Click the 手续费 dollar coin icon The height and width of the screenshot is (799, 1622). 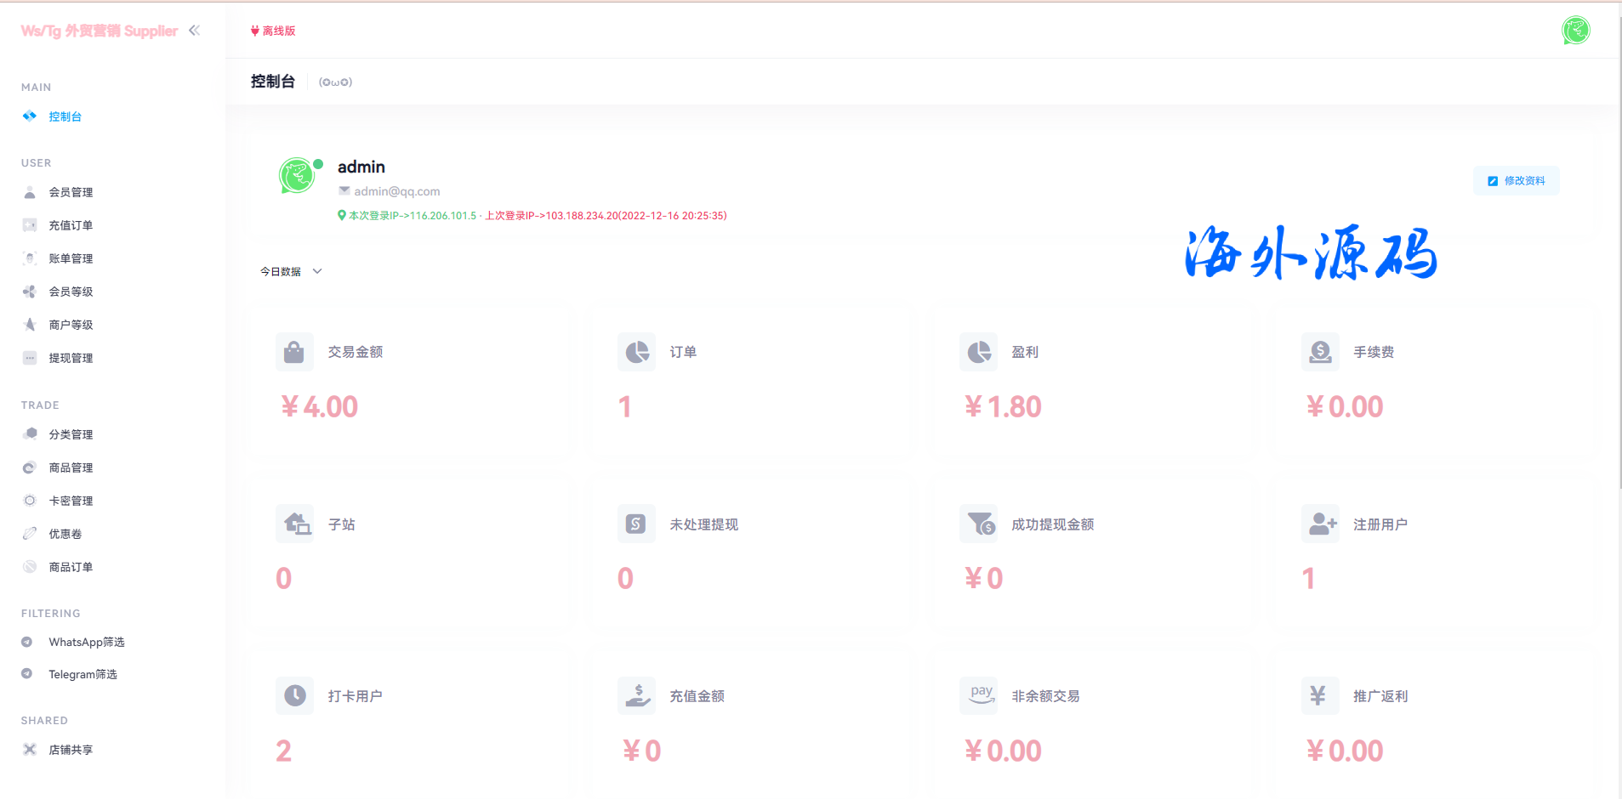[1320, 352]
